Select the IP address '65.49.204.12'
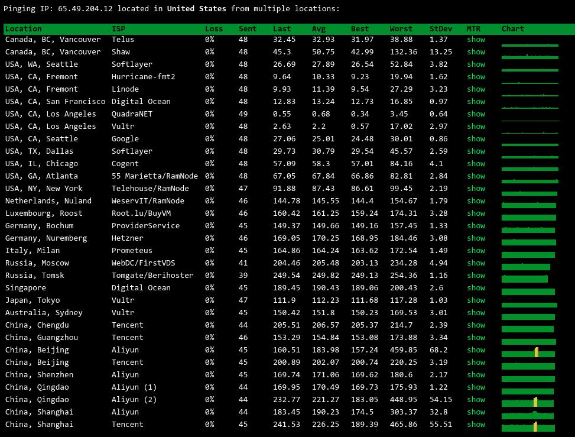 pos(85,9)
